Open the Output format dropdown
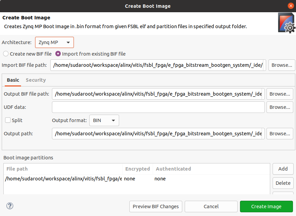 [x=104, y=120]
